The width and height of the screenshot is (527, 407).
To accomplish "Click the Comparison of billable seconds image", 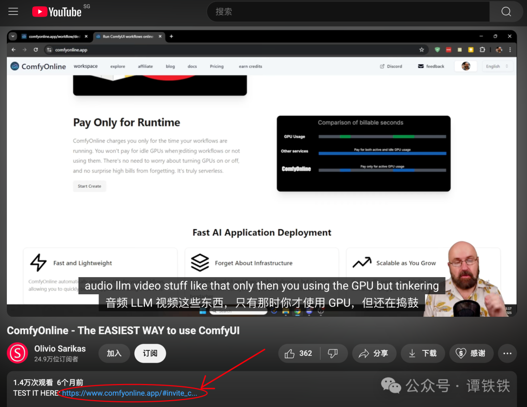I will [x=364, y=154].
